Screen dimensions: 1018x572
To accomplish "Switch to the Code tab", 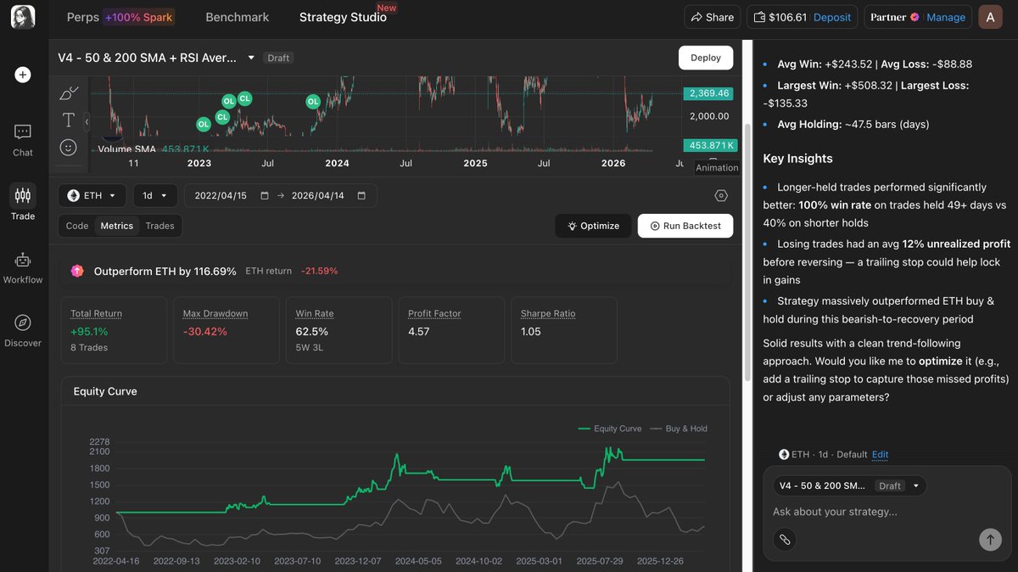I will point(77,226).
